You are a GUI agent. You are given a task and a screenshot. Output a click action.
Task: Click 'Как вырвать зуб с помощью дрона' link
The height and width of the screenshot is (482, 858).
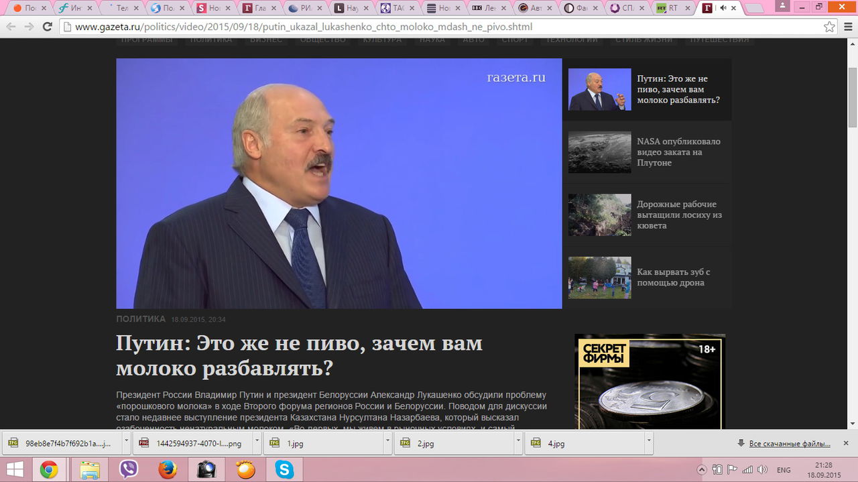[673, 278]
